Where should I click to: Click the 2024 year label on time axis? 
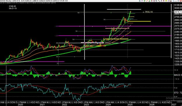pyautogui.click(x=108, y=105)
